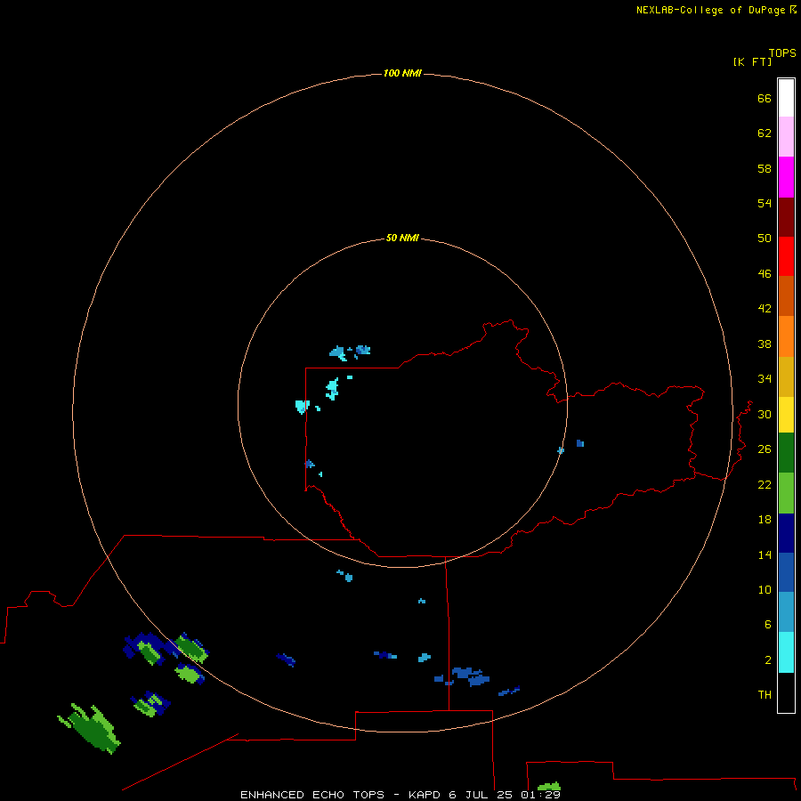This screenshot has height=801, width=801.
Task: Pick the medium blue swatch next to 10
Action: (786, 572)
